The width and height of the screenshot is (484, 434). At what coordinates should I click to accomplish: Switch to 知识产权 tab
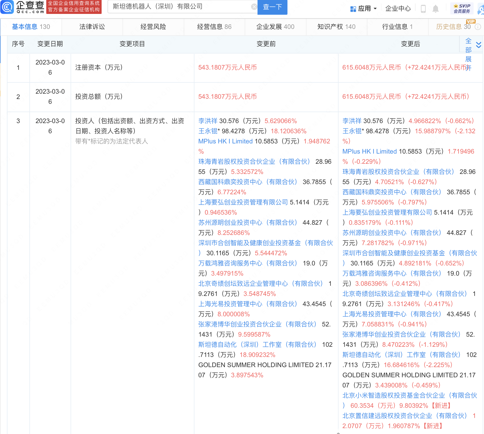[x=336, y=27]
